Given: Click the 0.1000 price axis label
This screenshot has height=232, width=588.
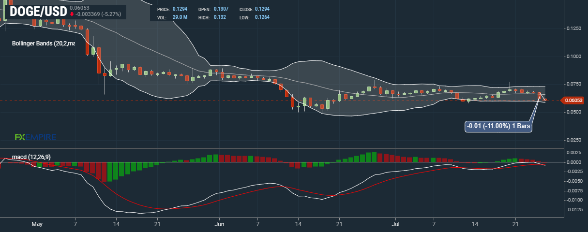Looking at the screenshot, I should point(573,57).
